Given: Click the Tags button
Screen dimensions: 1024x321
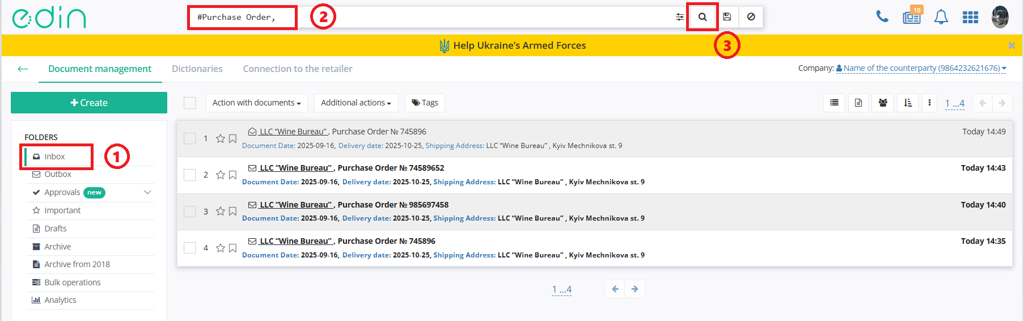Looking at the screenshot, I should click(425, 103).
